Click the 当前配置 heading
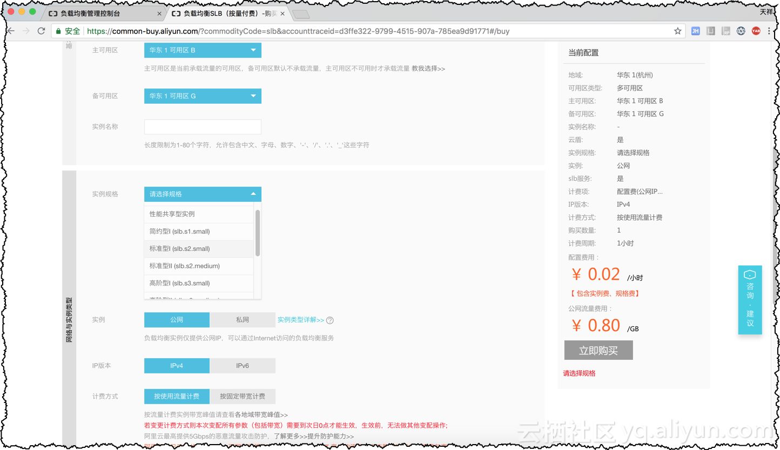Viewport: 780px width, 450px height. tap(583, 53)
